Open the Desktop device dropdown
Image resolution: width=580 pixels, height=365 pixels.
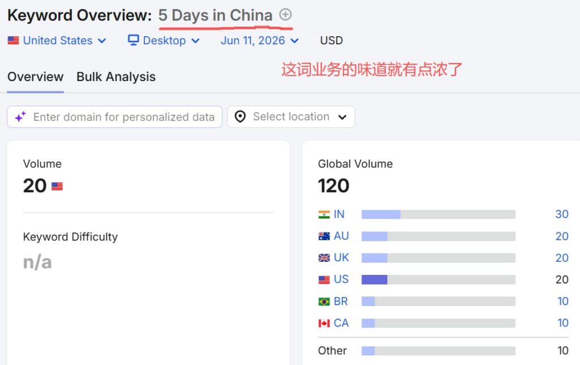tap(164, 40)
